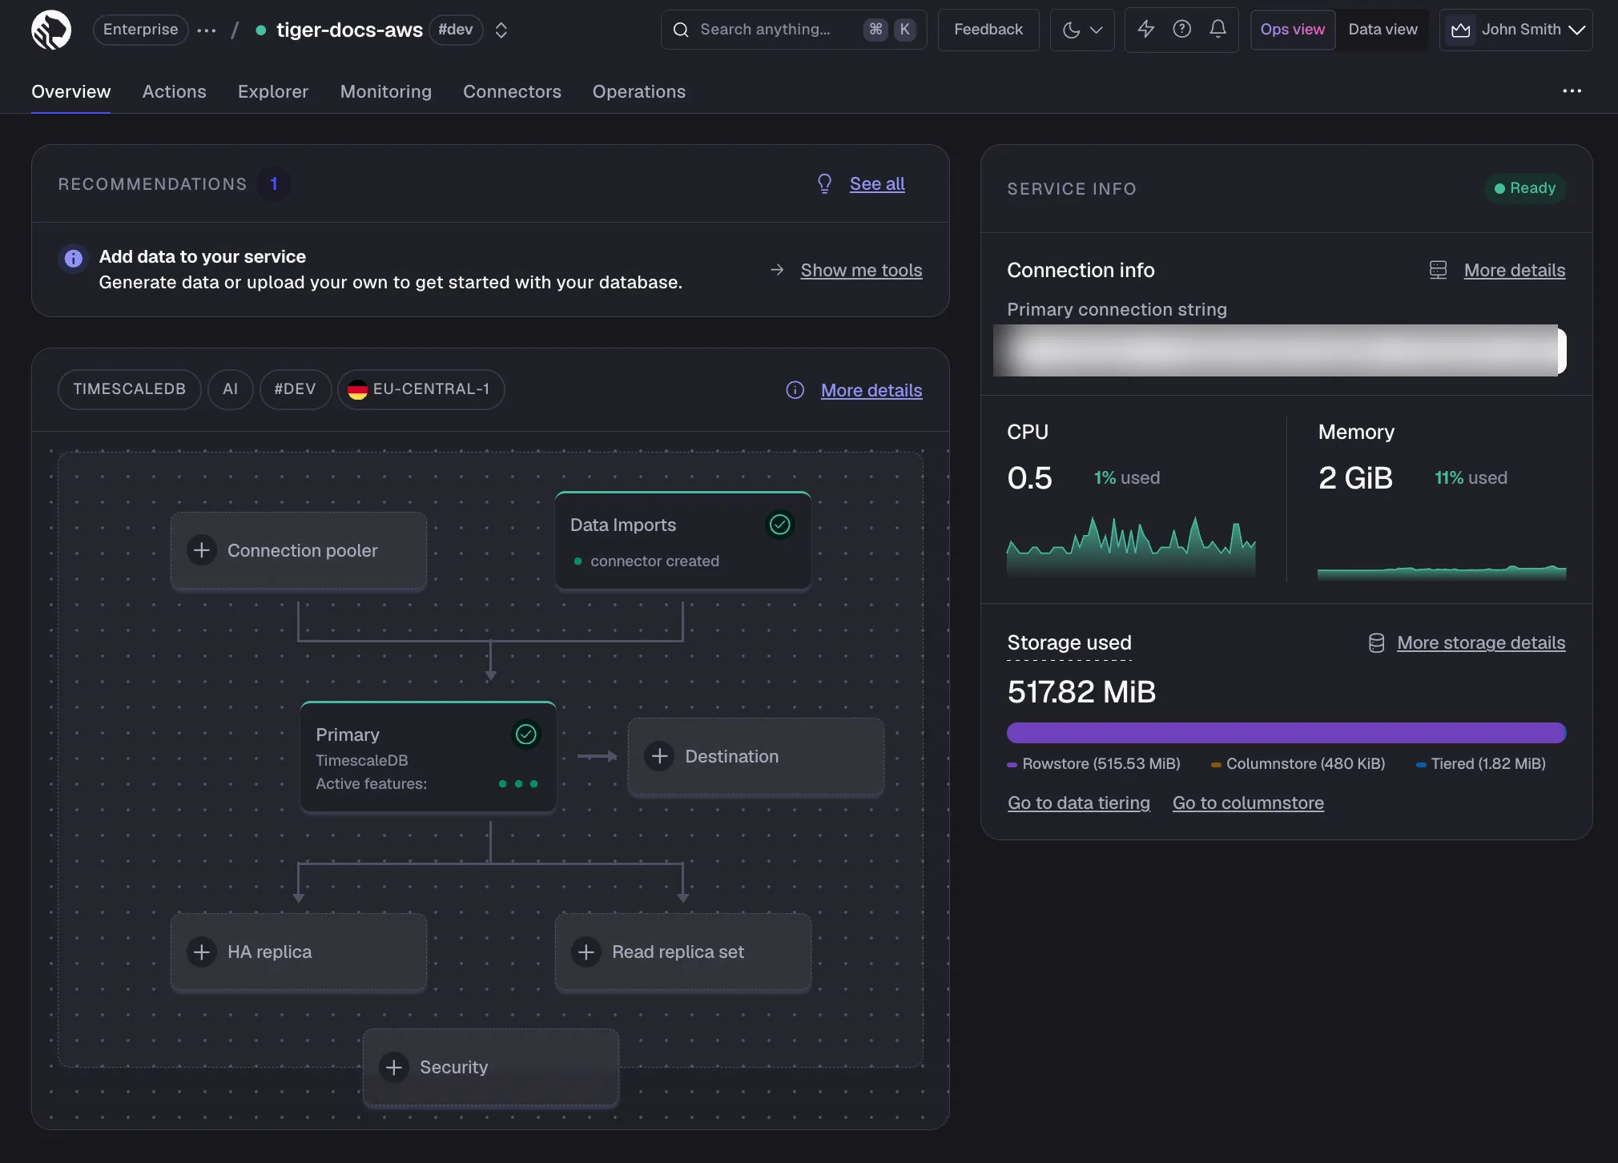The image size is (1618, 1163).
Task: Switch to the Monitoring tab
Action: point(386,91)
